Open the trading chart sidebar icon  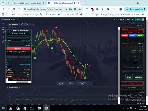(3, 24)
